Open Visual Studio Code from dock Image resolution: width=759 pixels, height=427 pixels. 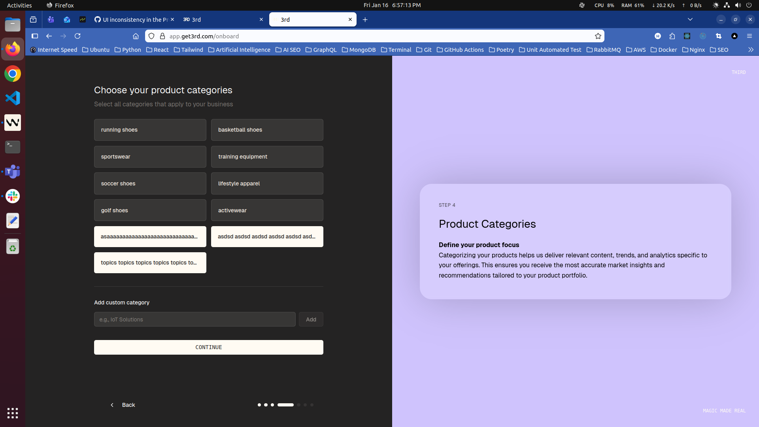(13, 98)
